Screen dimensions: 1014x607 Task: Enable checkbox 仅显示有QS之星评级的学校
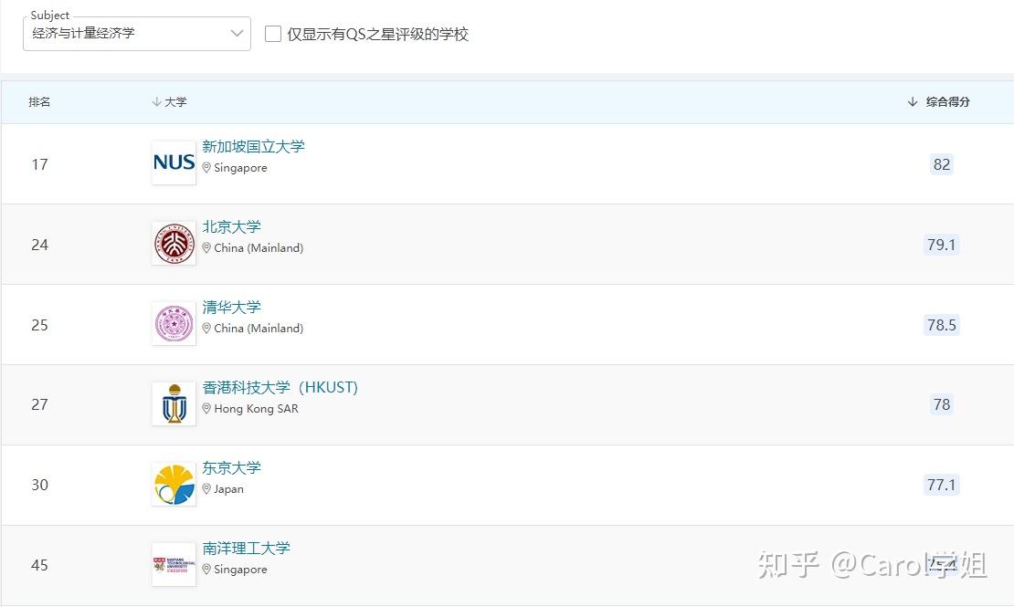[x=273, y=34]
